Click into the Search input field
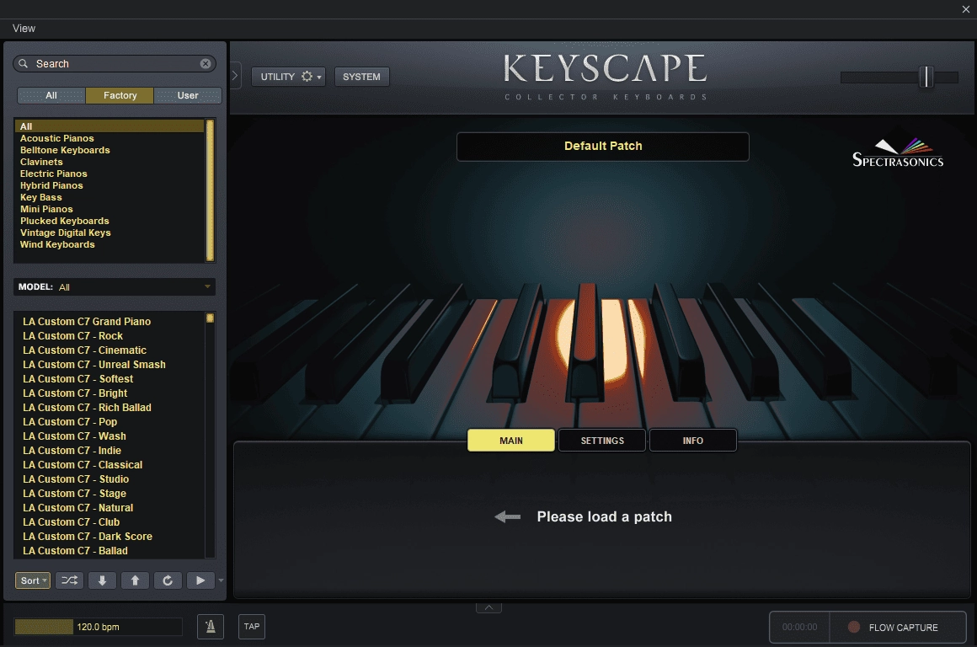Screen dimensions: 977x647 coord(115,63)
